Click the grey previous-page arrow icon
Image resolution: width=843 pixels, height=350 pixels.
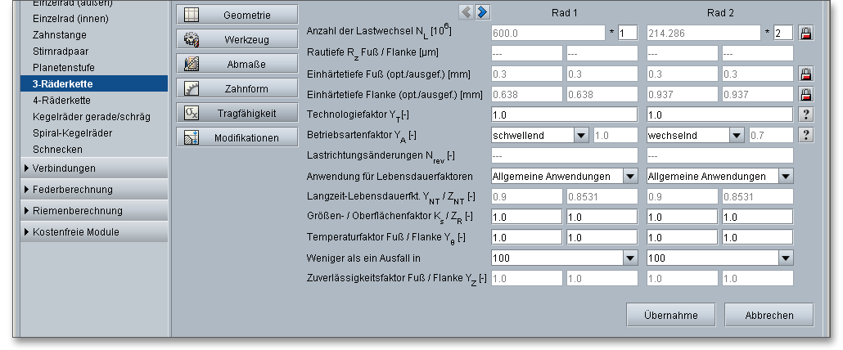tap(467, 11)
